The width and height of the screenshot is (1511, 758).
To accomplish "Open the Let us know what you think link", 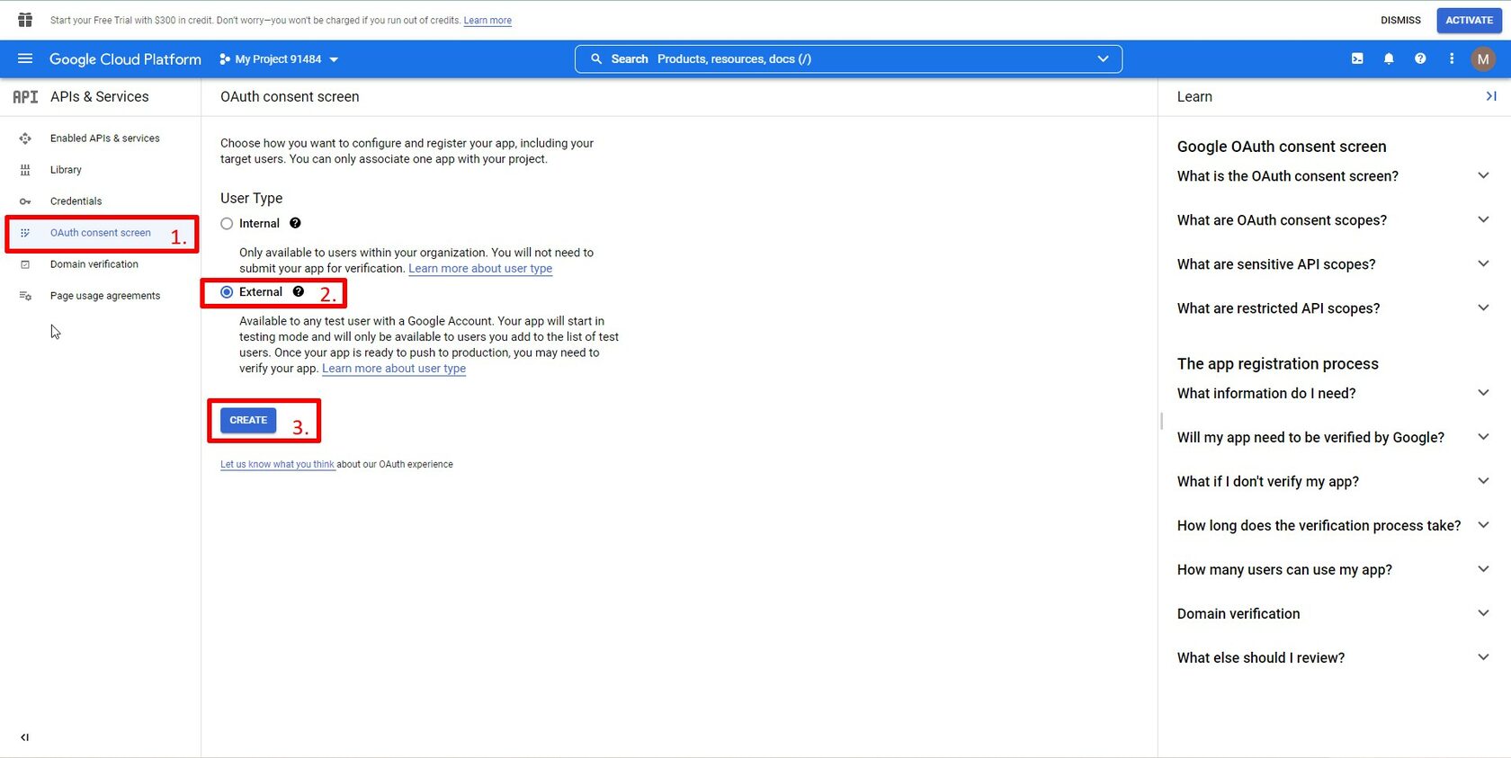I will click(277, 465).
